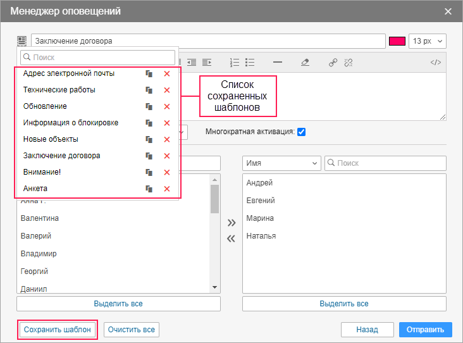Open the 'Имя' filter dropdown
463x343 pixels.
point(281,163)
